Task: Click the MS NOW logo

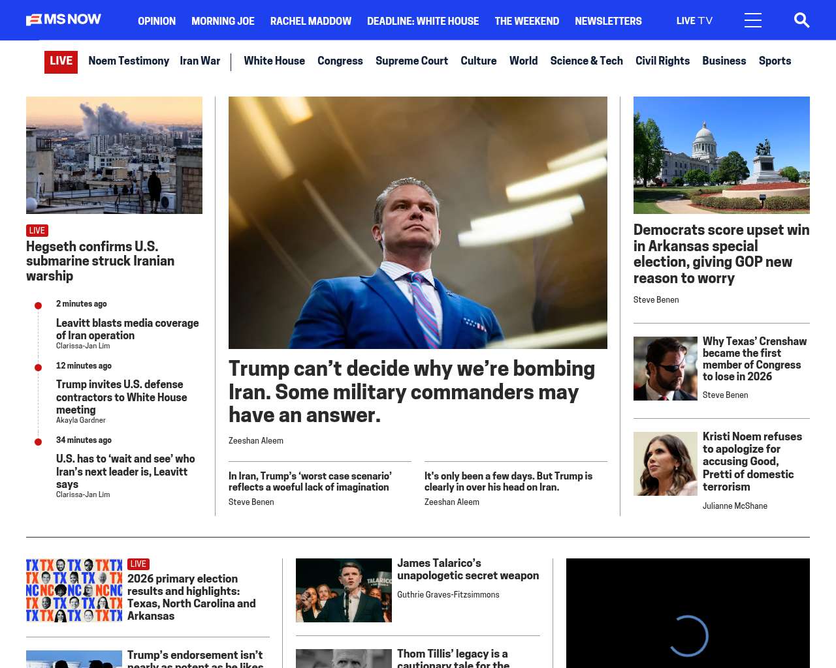Action: click(x=63, y=20)
